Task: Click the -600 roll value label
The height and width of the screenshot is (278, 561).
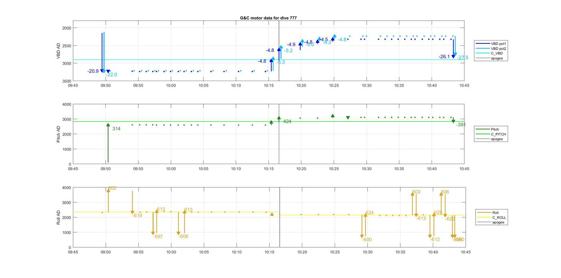Action: [367, 240]
